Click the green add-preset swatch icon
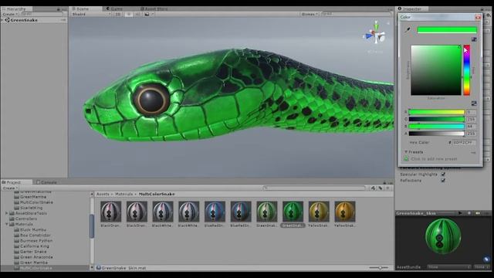The width and height of the screenshot is (494, 278). pyautogui.click(x=406, y=159)
